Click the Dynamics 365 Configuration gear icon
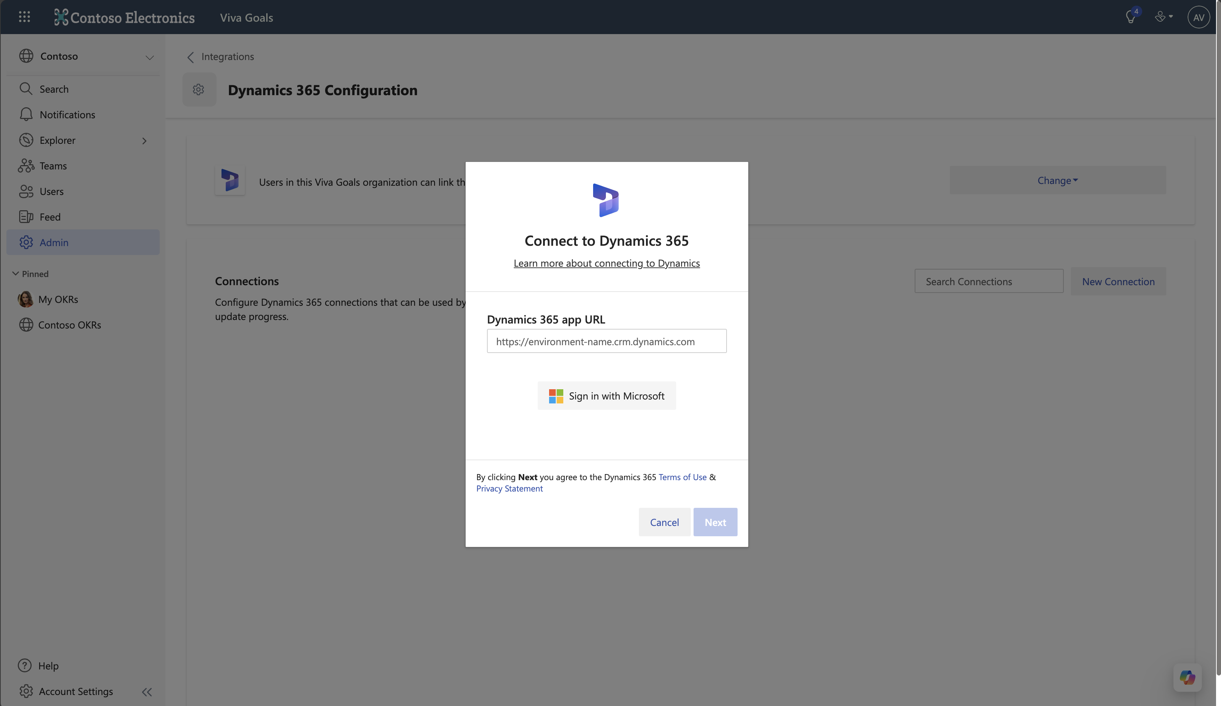 coord(199,89)
